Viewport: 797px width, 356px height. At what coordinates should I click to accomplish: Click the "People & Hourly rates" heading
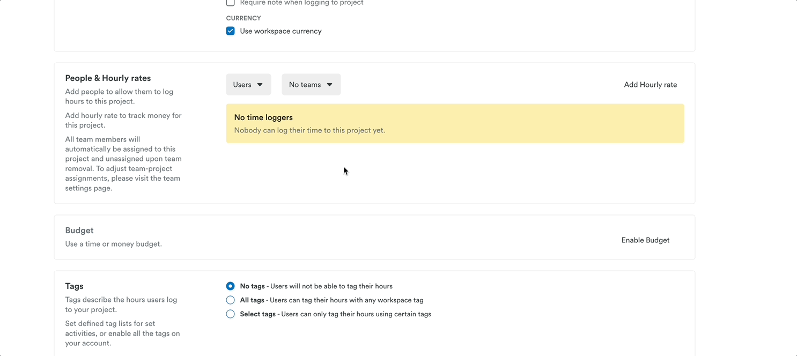[x=107, y=78]
